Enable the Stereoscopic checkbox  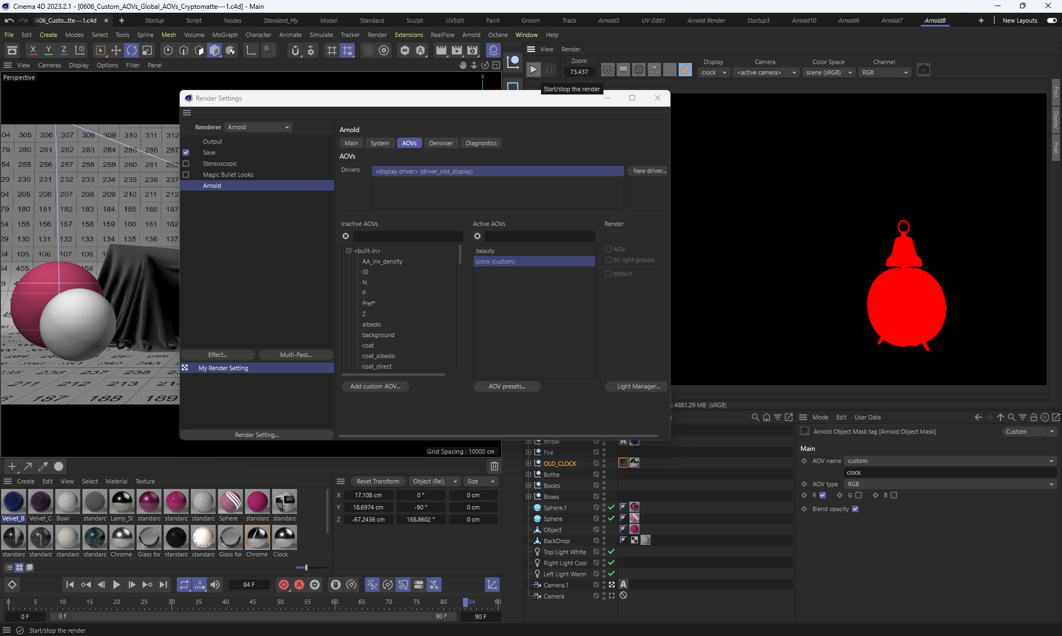(186, 164)
